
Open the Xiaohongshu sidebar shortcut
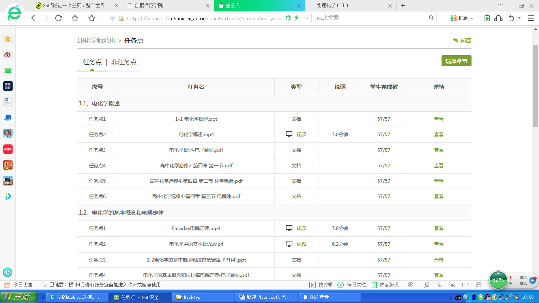tap(8, 149)
